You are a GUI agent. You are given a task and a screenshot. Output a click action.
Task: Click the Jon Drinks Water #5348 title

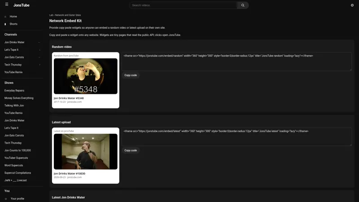(69, 98)
